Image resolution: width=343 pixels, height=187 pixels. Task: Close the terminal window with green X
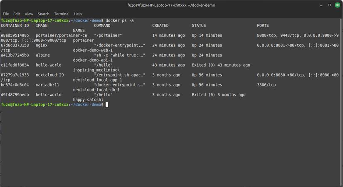tap(337, 5)
